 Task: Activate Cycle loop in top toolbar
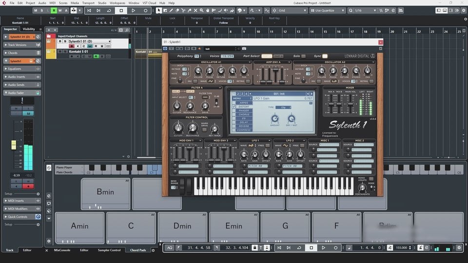click(109, 10)
